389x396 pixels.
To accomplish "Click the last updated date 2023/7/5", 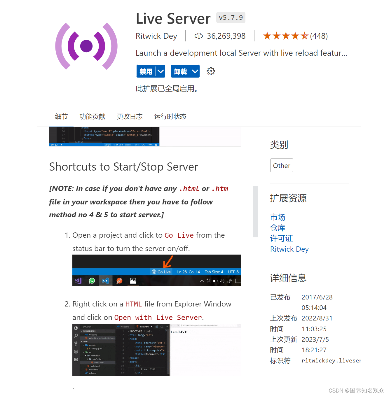I will (x=315, y=339).
